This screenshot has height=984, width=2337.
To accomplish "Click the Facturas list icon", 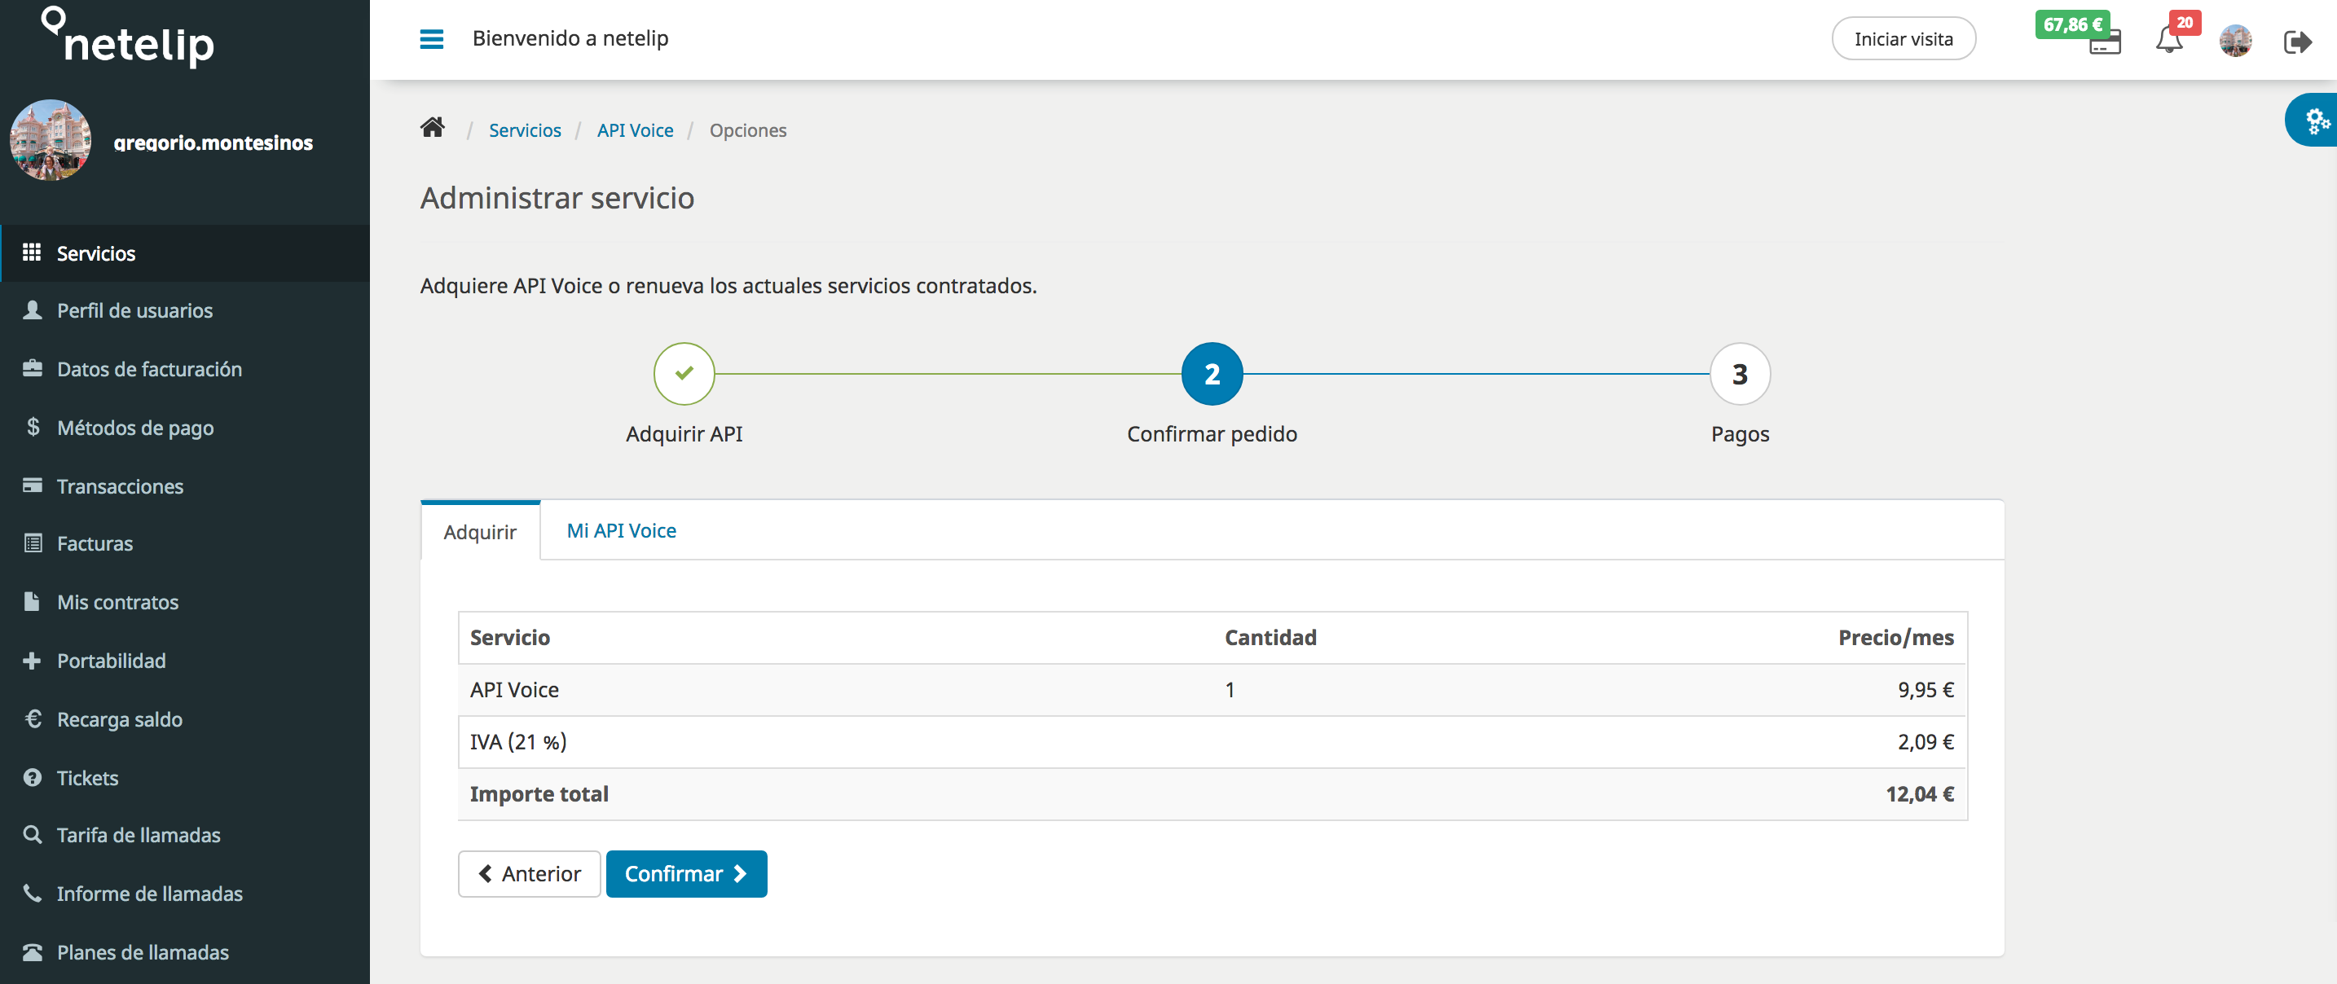I will [33, 543].
